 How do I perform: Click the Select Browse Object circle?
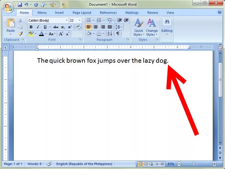(220, 152)
